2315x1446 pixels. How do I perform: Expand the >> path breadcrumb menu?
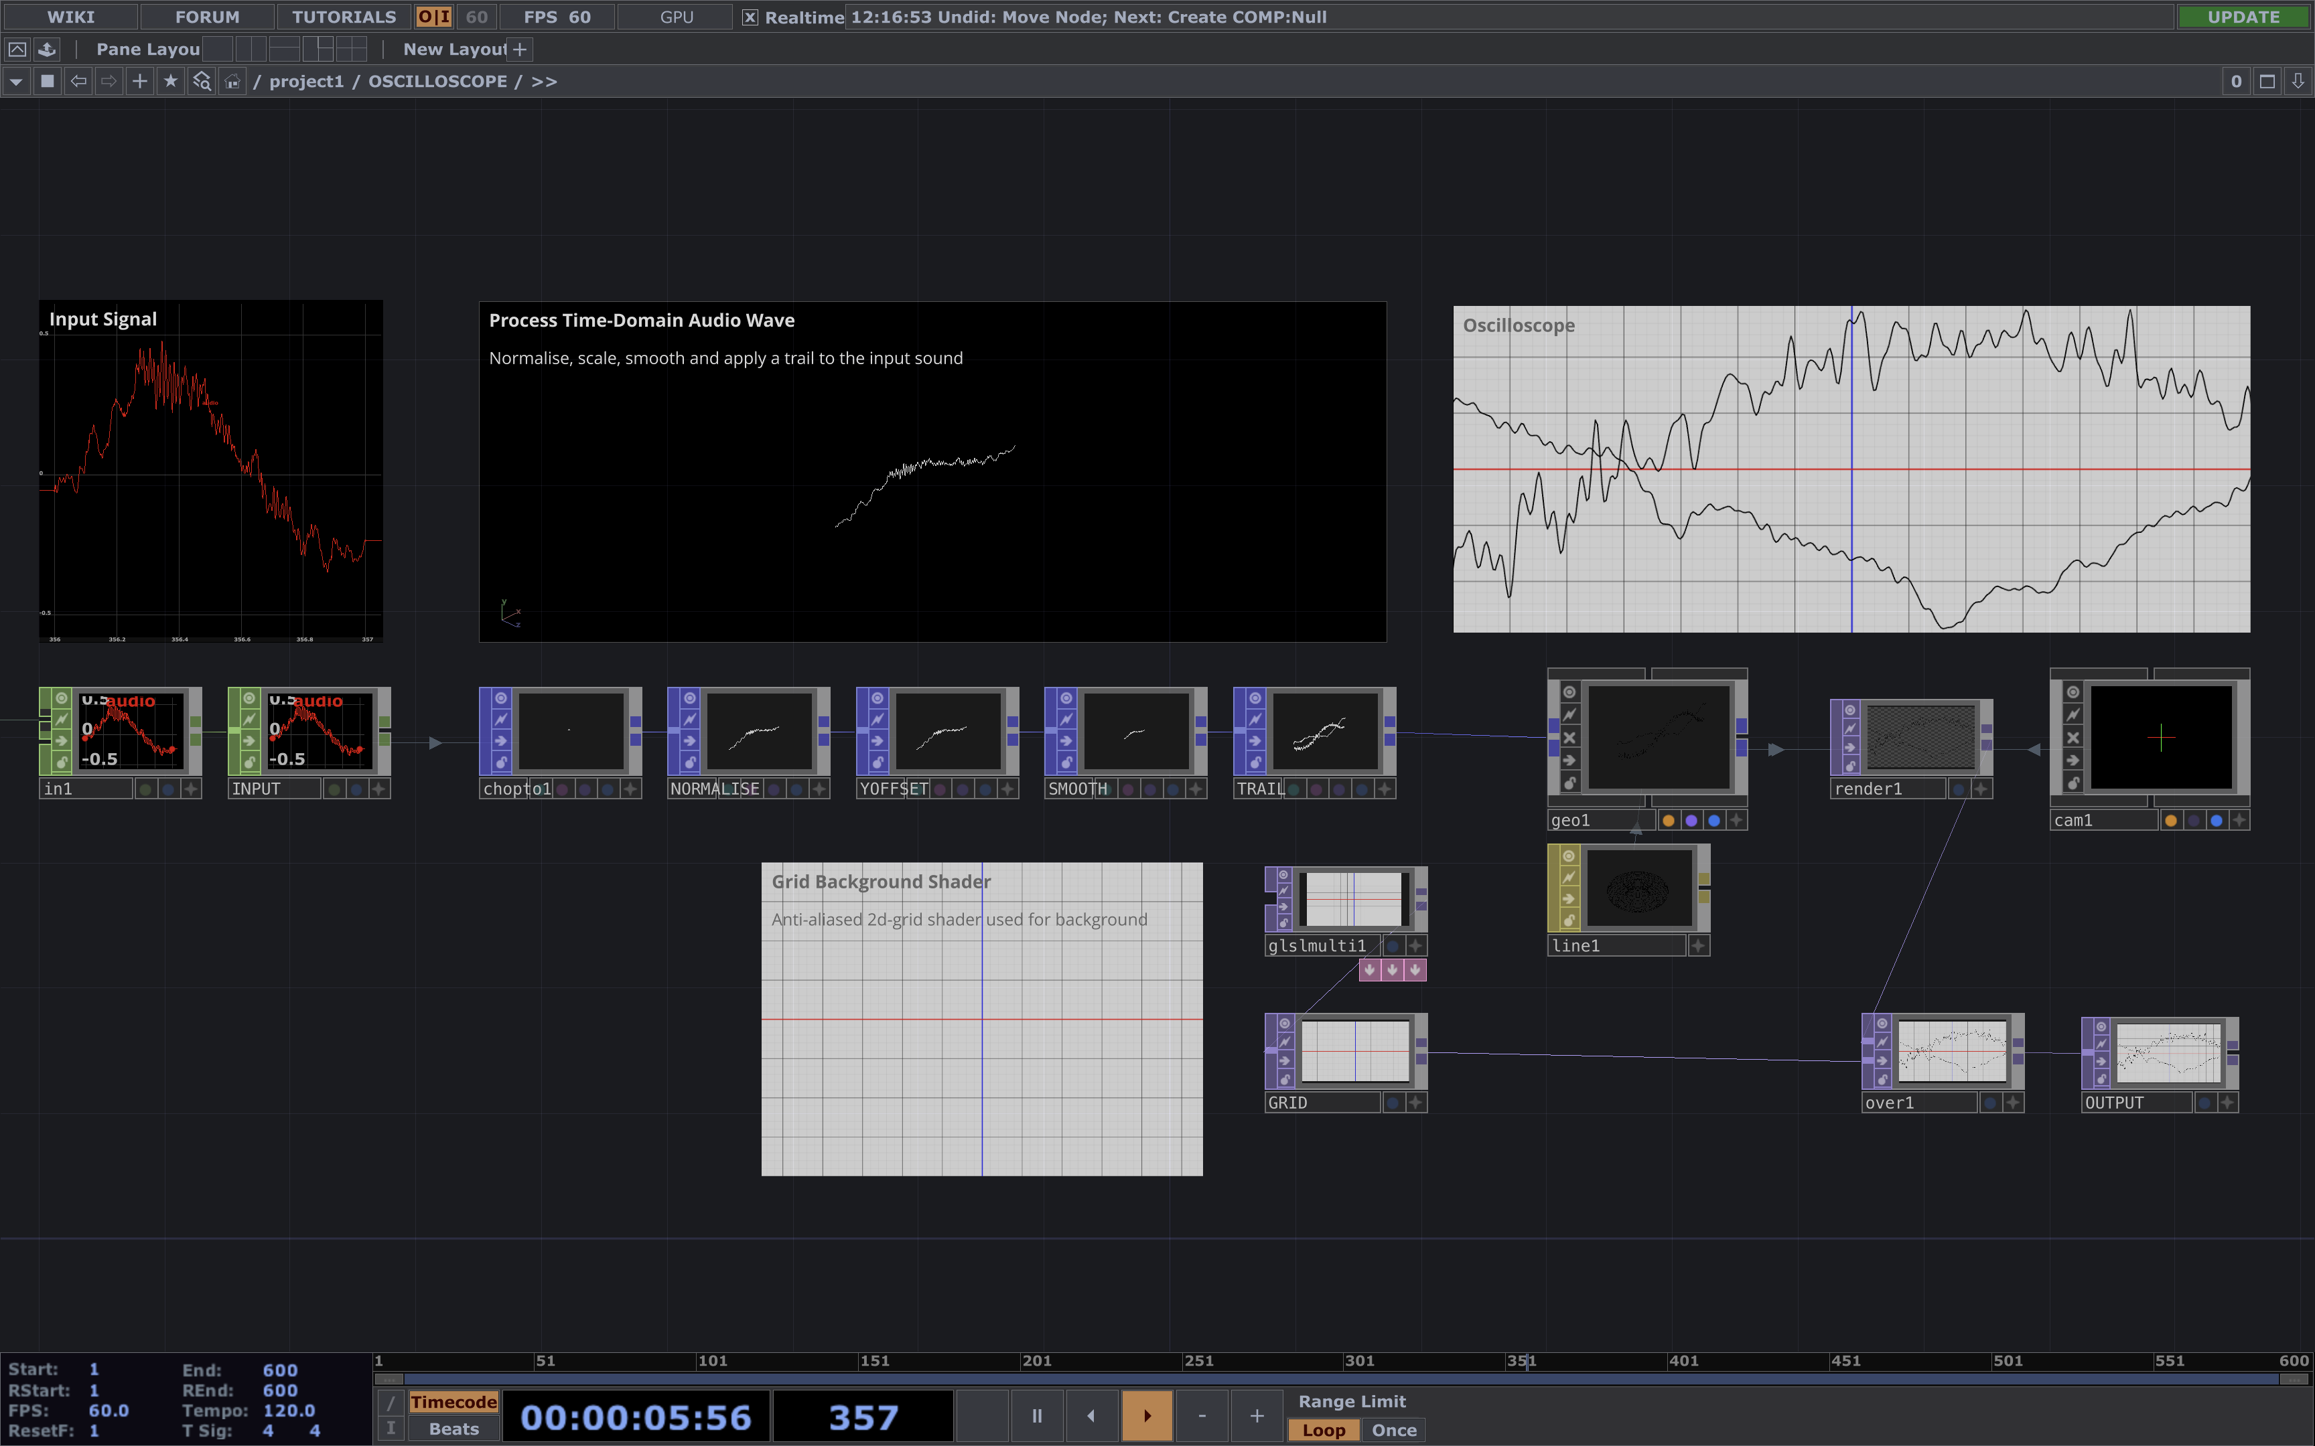point(545,81)
